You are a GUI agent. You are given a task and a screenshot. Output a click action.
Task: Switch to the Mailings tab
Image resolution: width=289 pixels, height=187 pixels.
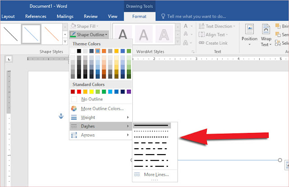click(x=65, y=16)
